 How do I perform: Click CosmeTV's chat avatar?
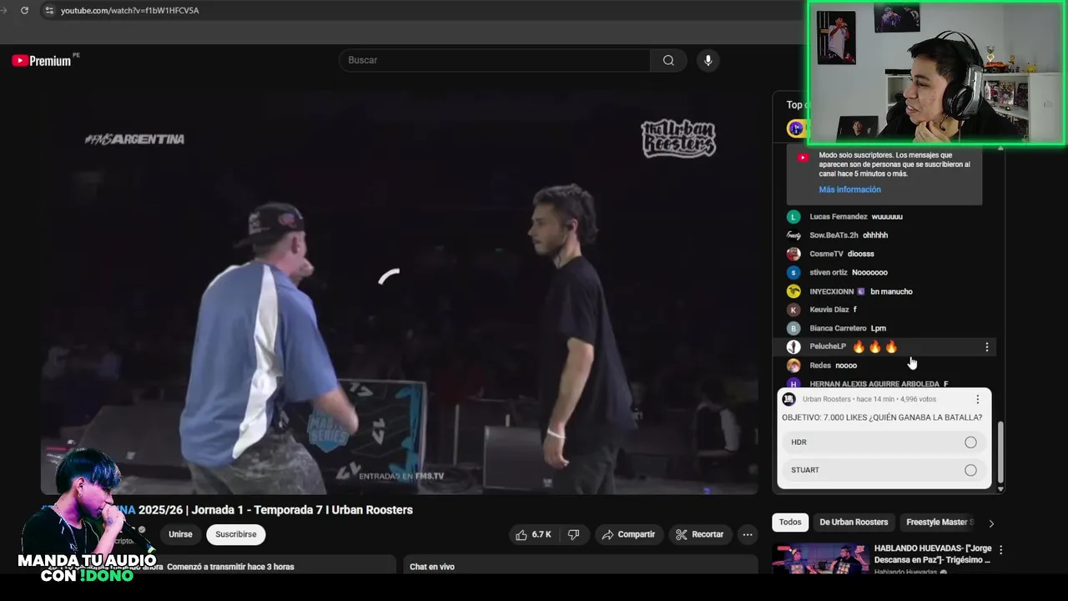(x=793, y=254)
